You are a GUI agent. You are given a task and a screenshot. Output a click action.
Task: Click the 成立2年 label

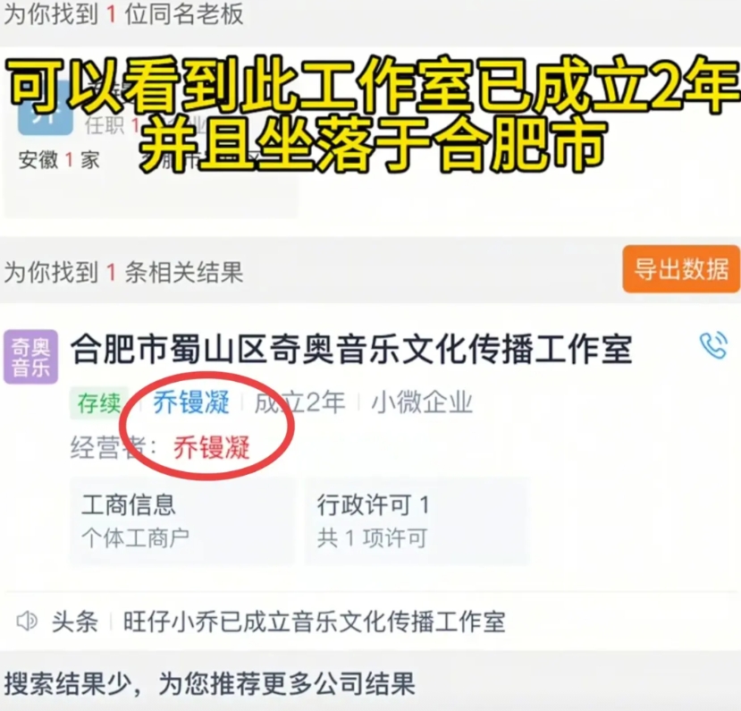tap(299, 402)
